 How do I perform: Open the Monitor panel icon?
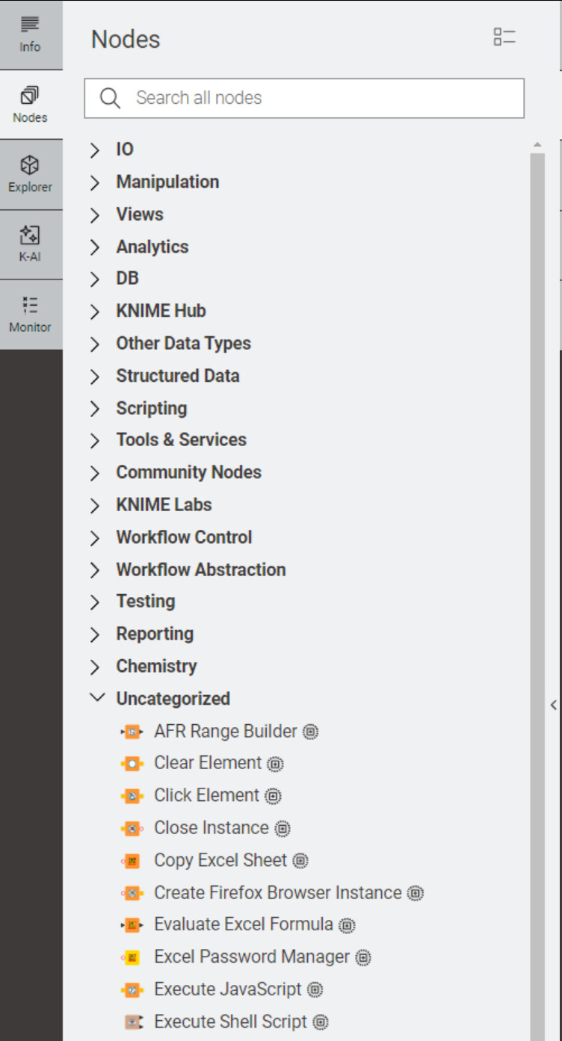coord(31,315)
